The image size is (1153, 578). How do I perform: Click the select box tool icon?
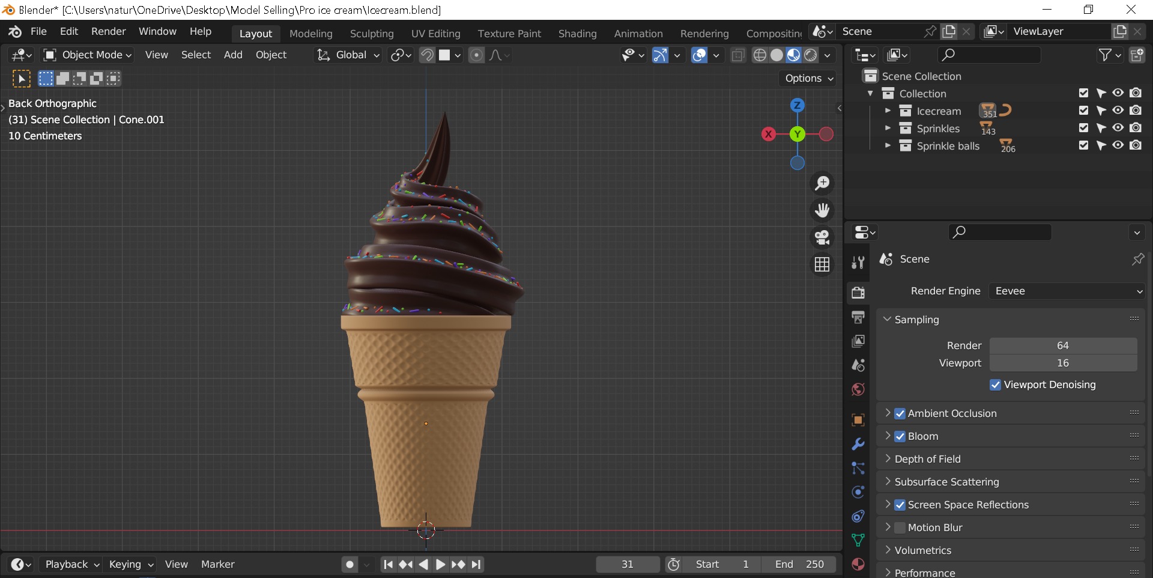(22, 78)
